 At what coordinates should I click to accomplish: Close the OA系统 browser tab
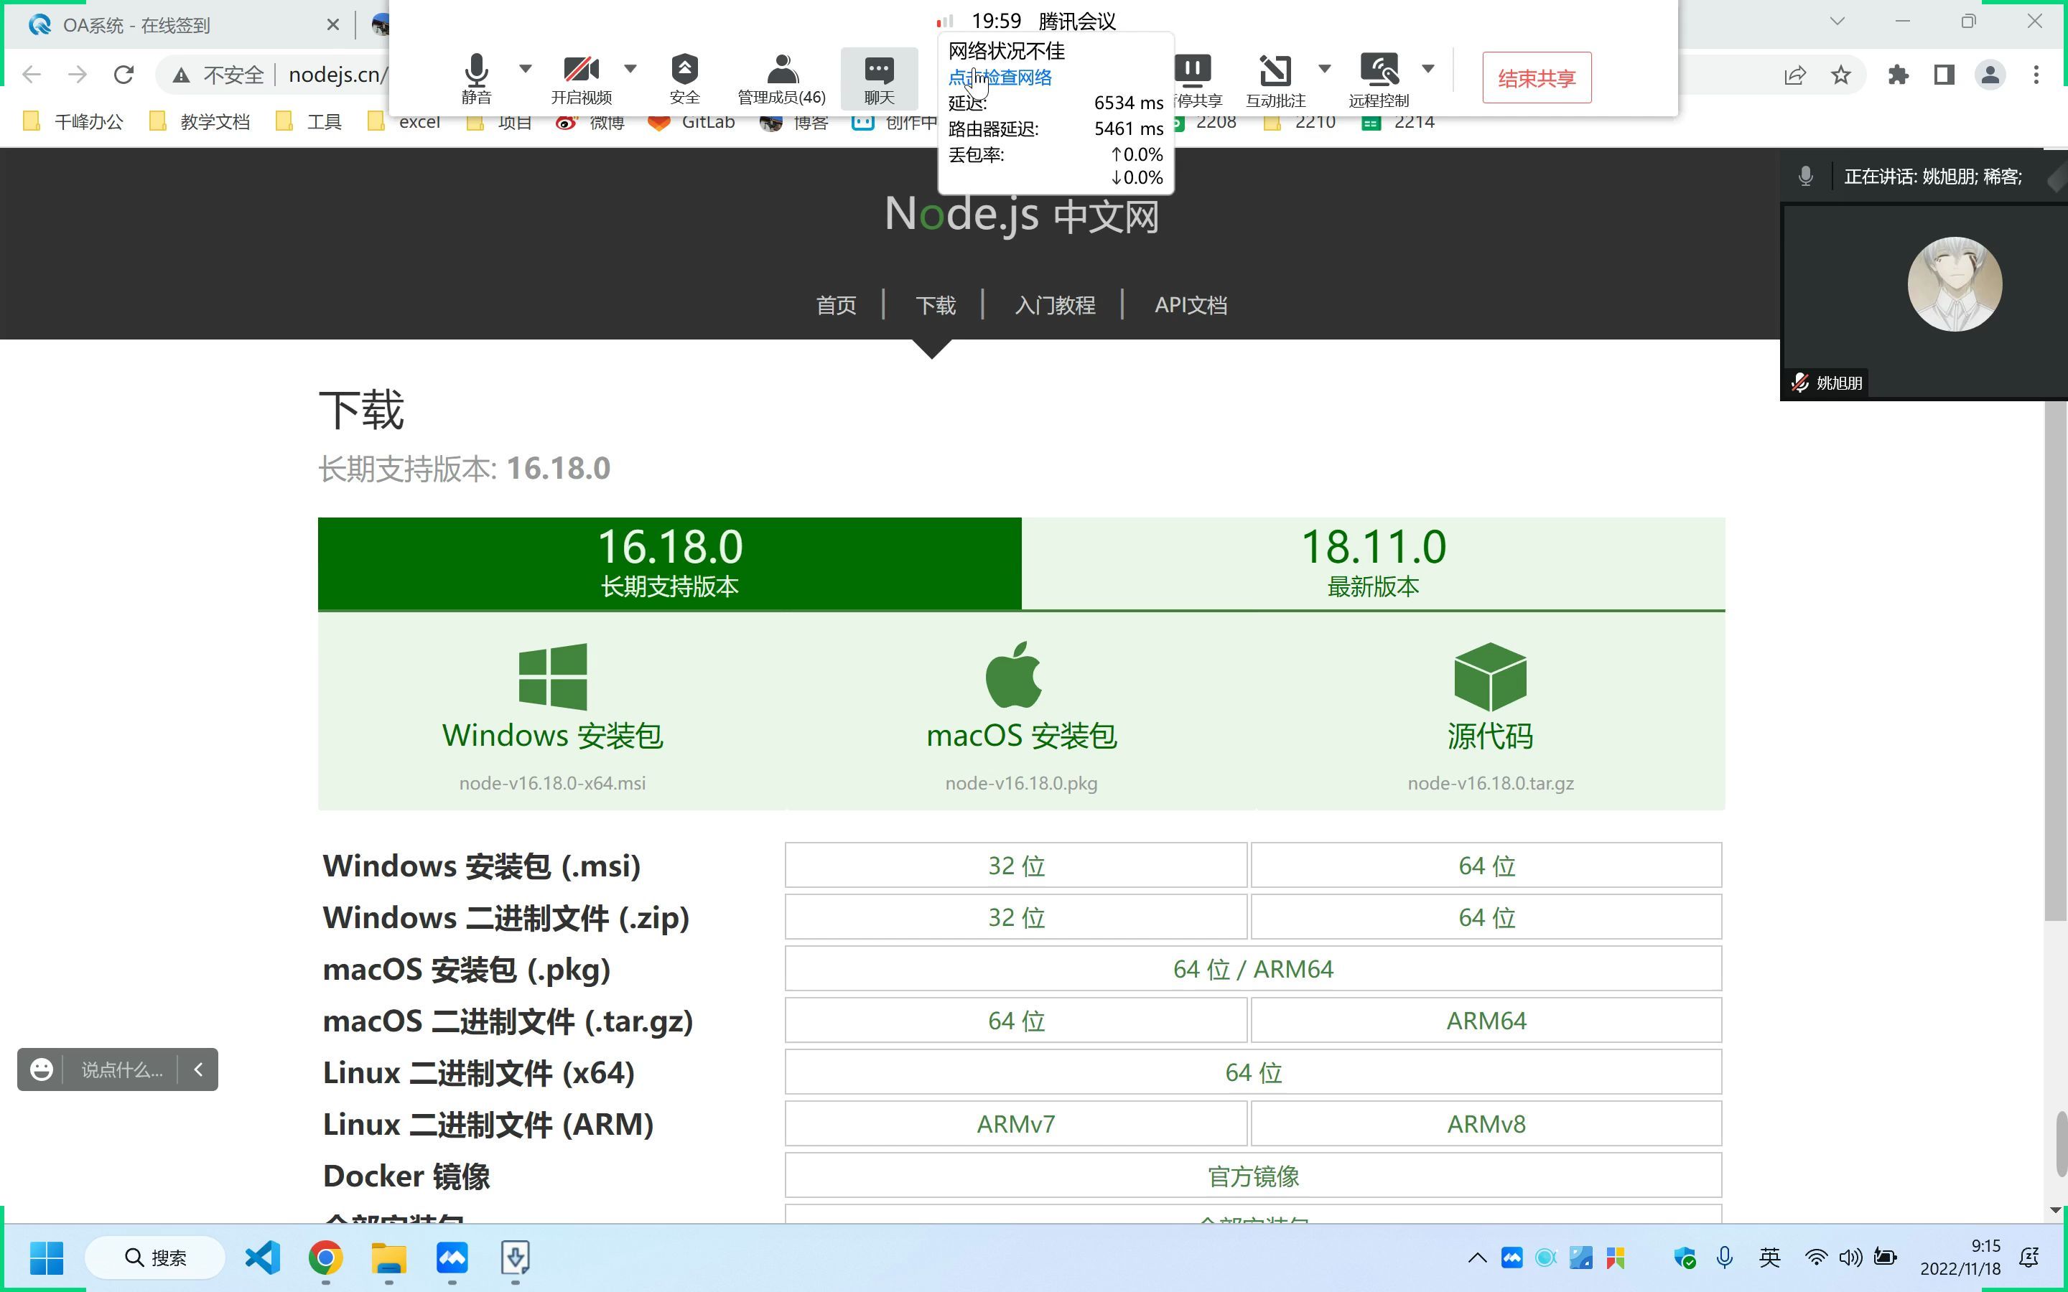(332, 25)
